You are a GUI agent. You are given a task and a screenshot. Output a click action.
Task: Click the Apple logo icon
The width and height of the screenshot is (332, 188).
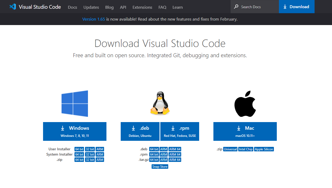[245, 104]
